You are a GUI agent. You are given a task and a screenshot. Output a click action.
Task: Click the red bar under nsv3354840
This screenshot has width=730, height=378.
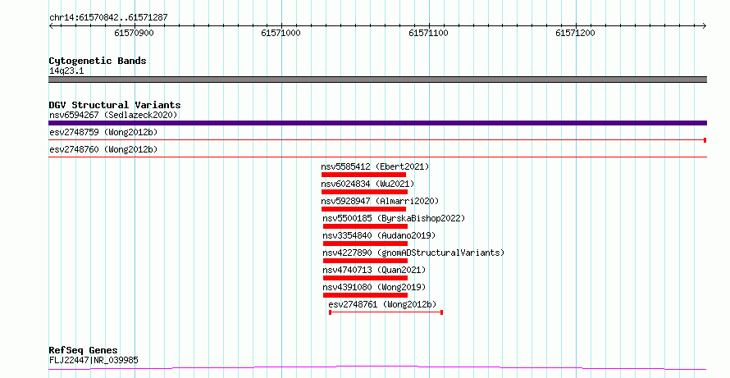point(366,244)
